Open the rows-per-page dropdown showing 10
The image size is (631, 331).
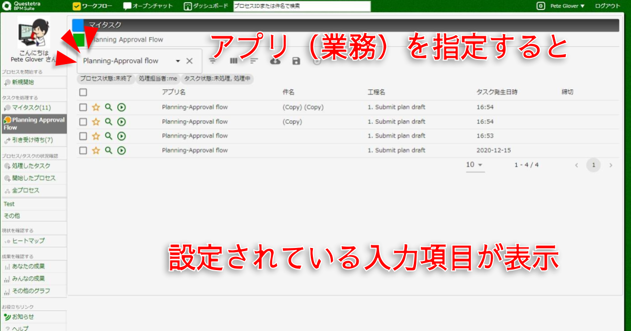474,165
